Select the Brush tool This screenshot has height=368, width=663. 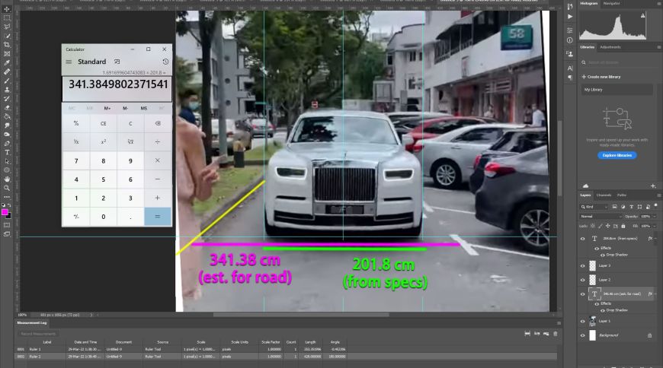[x=7, y=81]
